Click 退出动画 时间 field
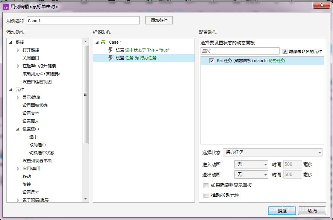This screenshot has width=333, height=220. click(x=293, y=174)
